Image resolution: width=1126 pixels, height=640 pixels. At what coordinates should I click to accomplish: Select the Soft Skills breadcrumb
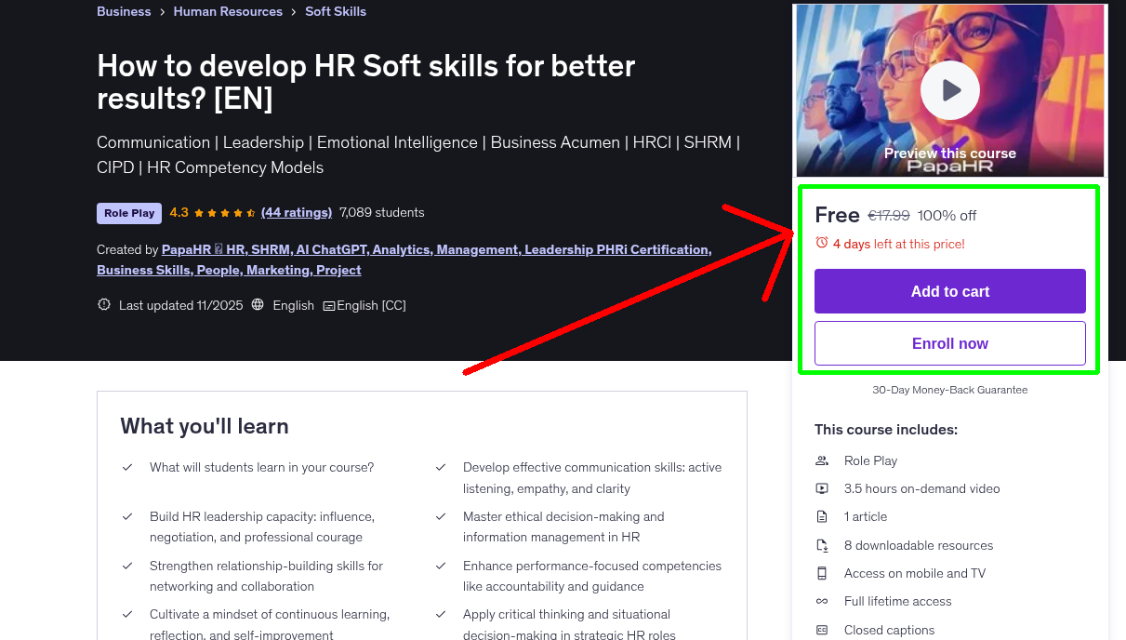coord(336,11)
